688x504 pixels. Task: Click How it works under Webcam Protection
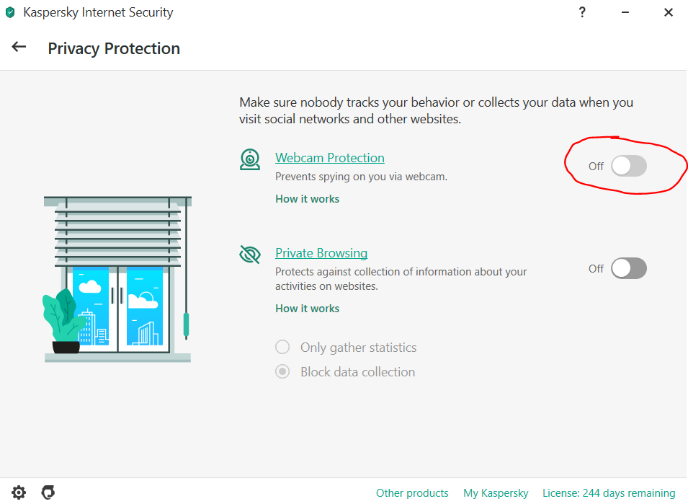coord(307,199)
